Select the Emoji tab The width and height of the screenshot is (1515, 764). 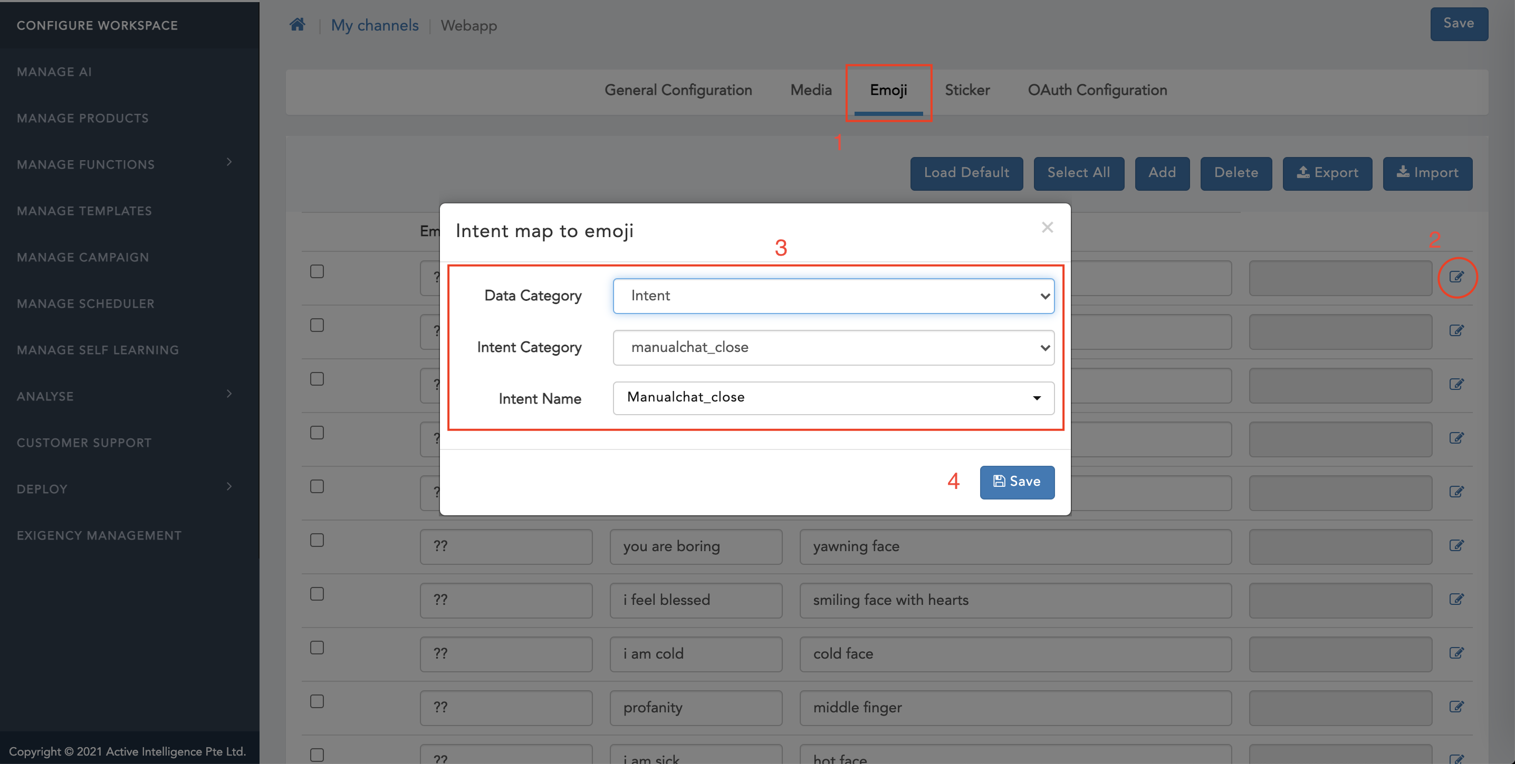point(888,90)
